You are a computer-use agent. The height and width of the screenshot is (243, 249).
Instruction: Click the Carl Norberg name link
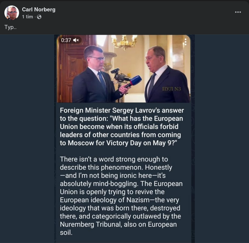pos(38,10)
